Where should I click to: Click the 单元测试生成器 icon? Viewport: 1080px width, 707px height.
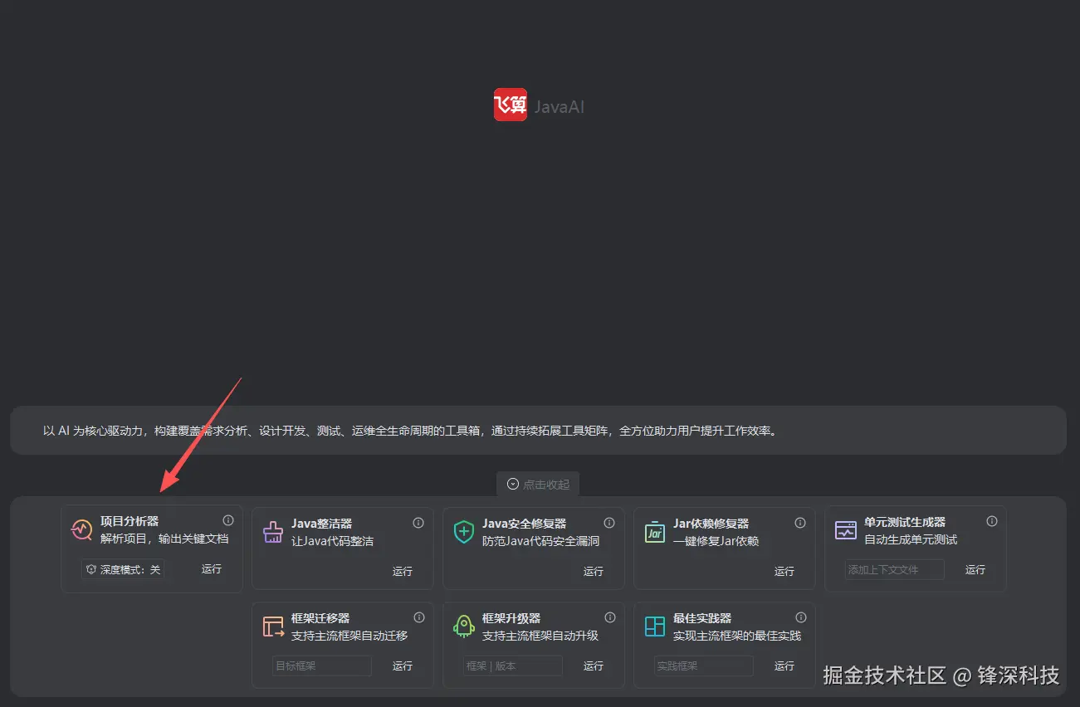pos(846,530)
